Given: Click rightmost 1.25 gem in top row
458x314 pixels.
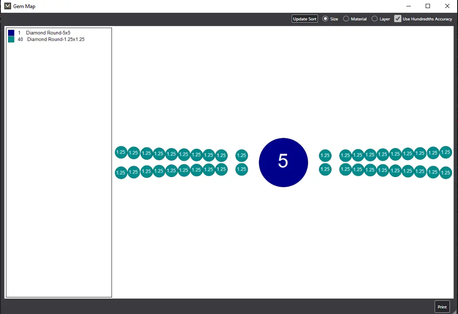Looking at the screenshot, I should [446, 152].
